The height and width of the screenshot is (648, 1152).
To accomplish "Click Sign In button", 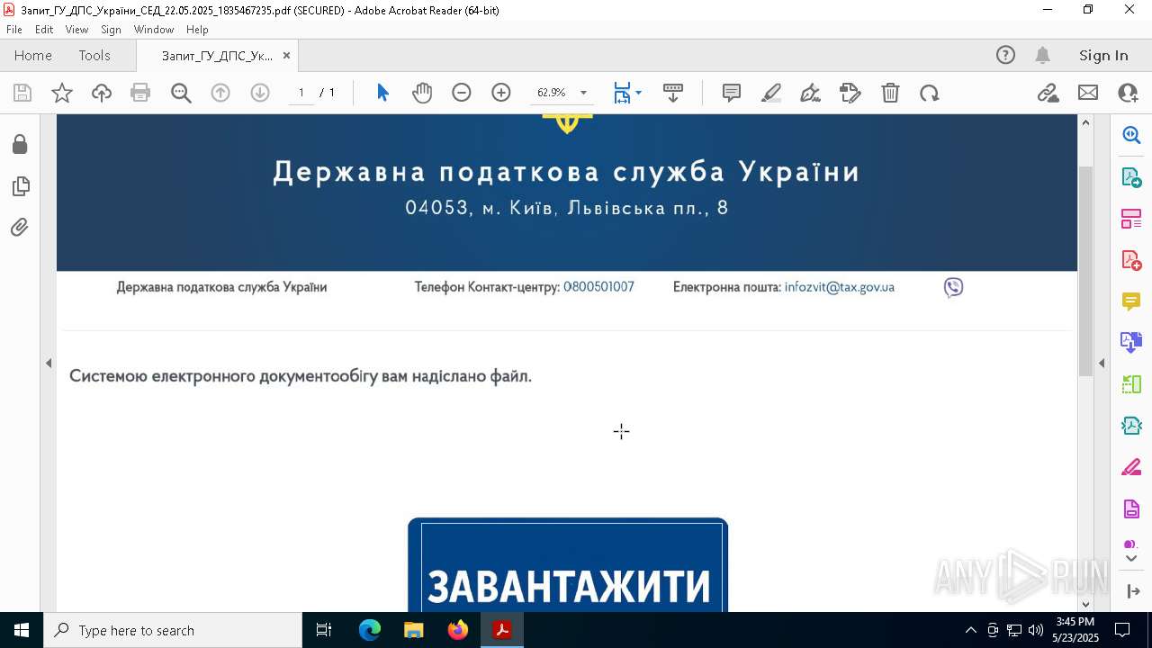I will coord(1103,55).
